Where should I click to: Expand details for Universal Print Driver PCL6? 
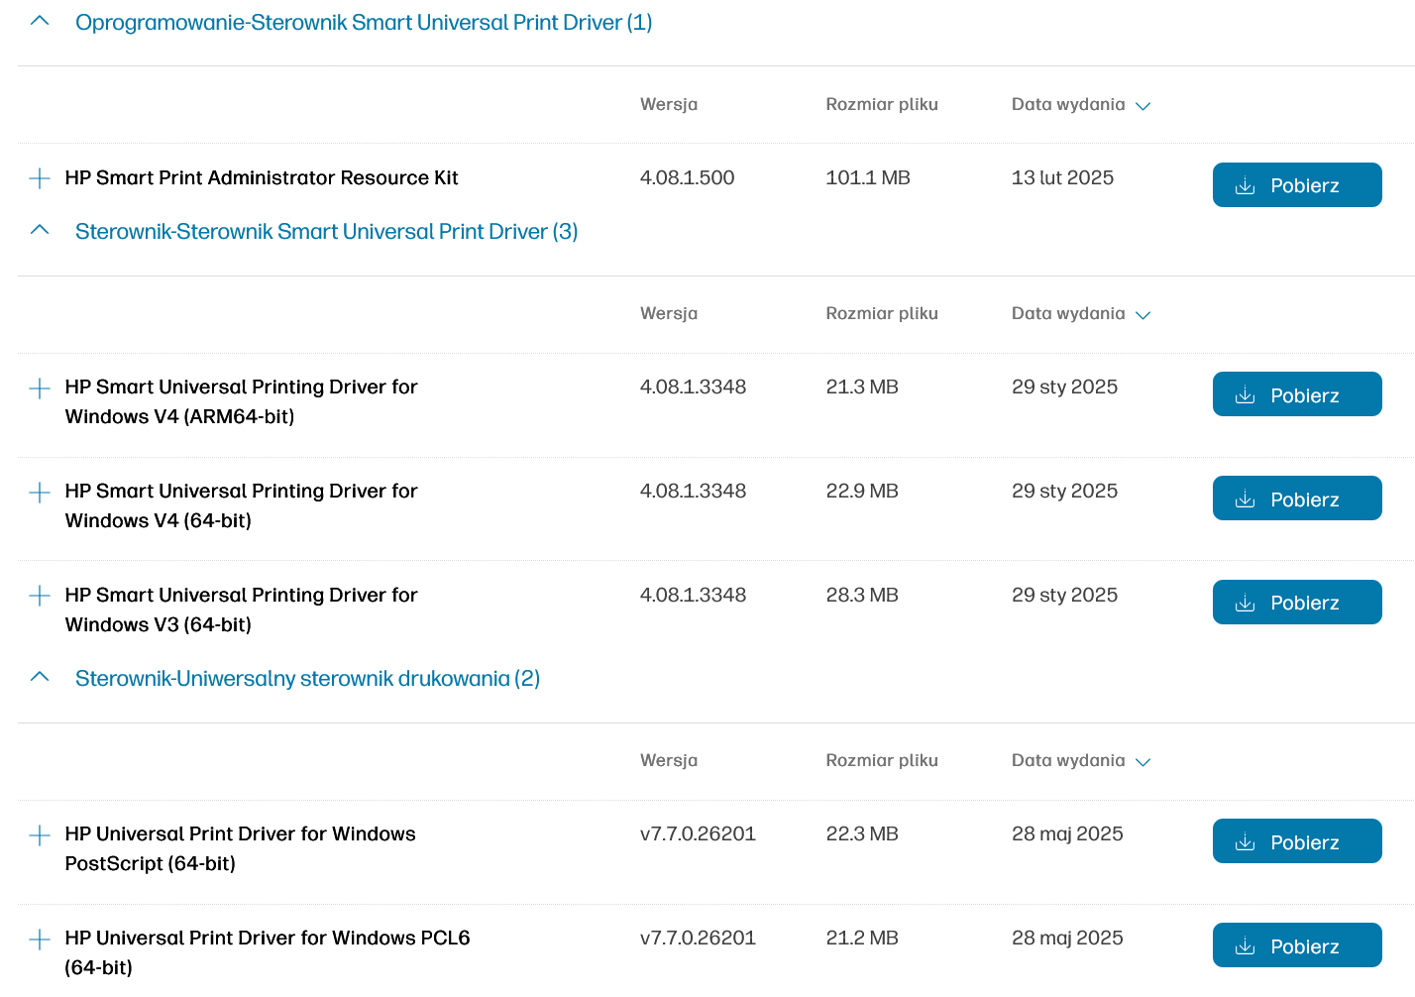[40, 940]
